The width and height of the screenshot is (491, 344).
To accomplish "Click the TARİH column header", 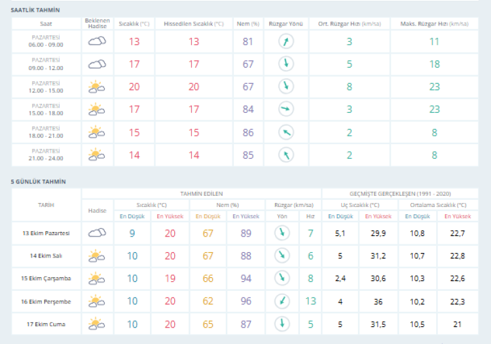I will tap(46, 205).
